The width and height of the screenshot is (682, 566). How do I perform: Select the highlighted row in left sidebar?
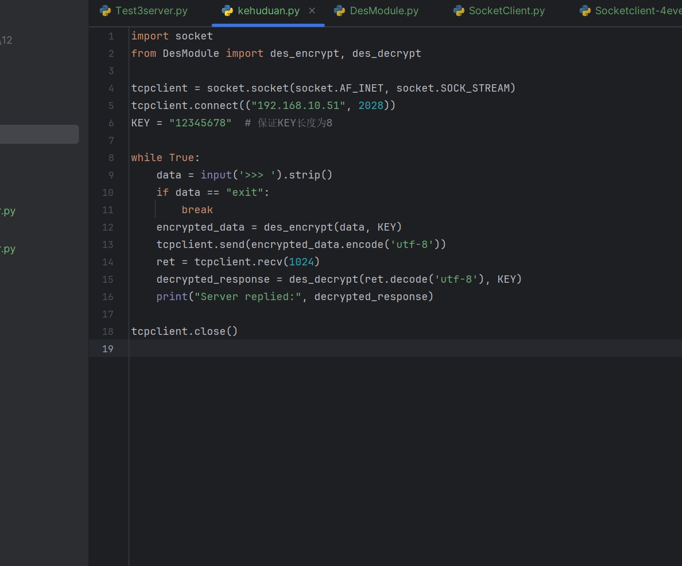coord(39,134)
